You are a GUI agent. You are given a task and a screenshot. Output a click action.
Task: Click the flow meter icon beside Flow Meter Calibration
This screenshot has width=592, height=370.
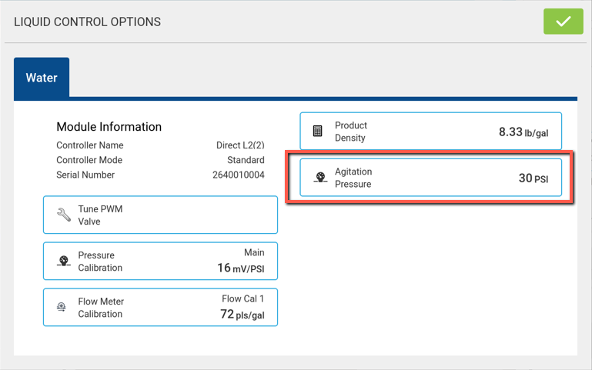pos(61,307)
